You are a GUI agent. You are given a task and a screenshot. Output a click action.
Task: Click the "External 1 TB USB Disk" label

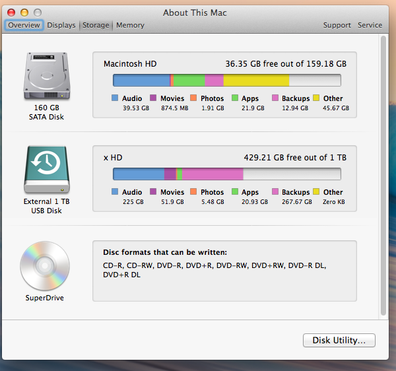[46, 206]
